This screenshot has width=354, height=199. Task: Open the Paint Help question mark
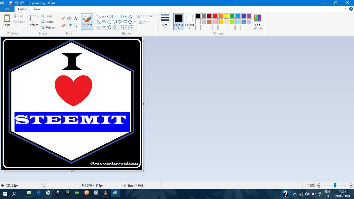pyautogui.click(x=351, y=9)
